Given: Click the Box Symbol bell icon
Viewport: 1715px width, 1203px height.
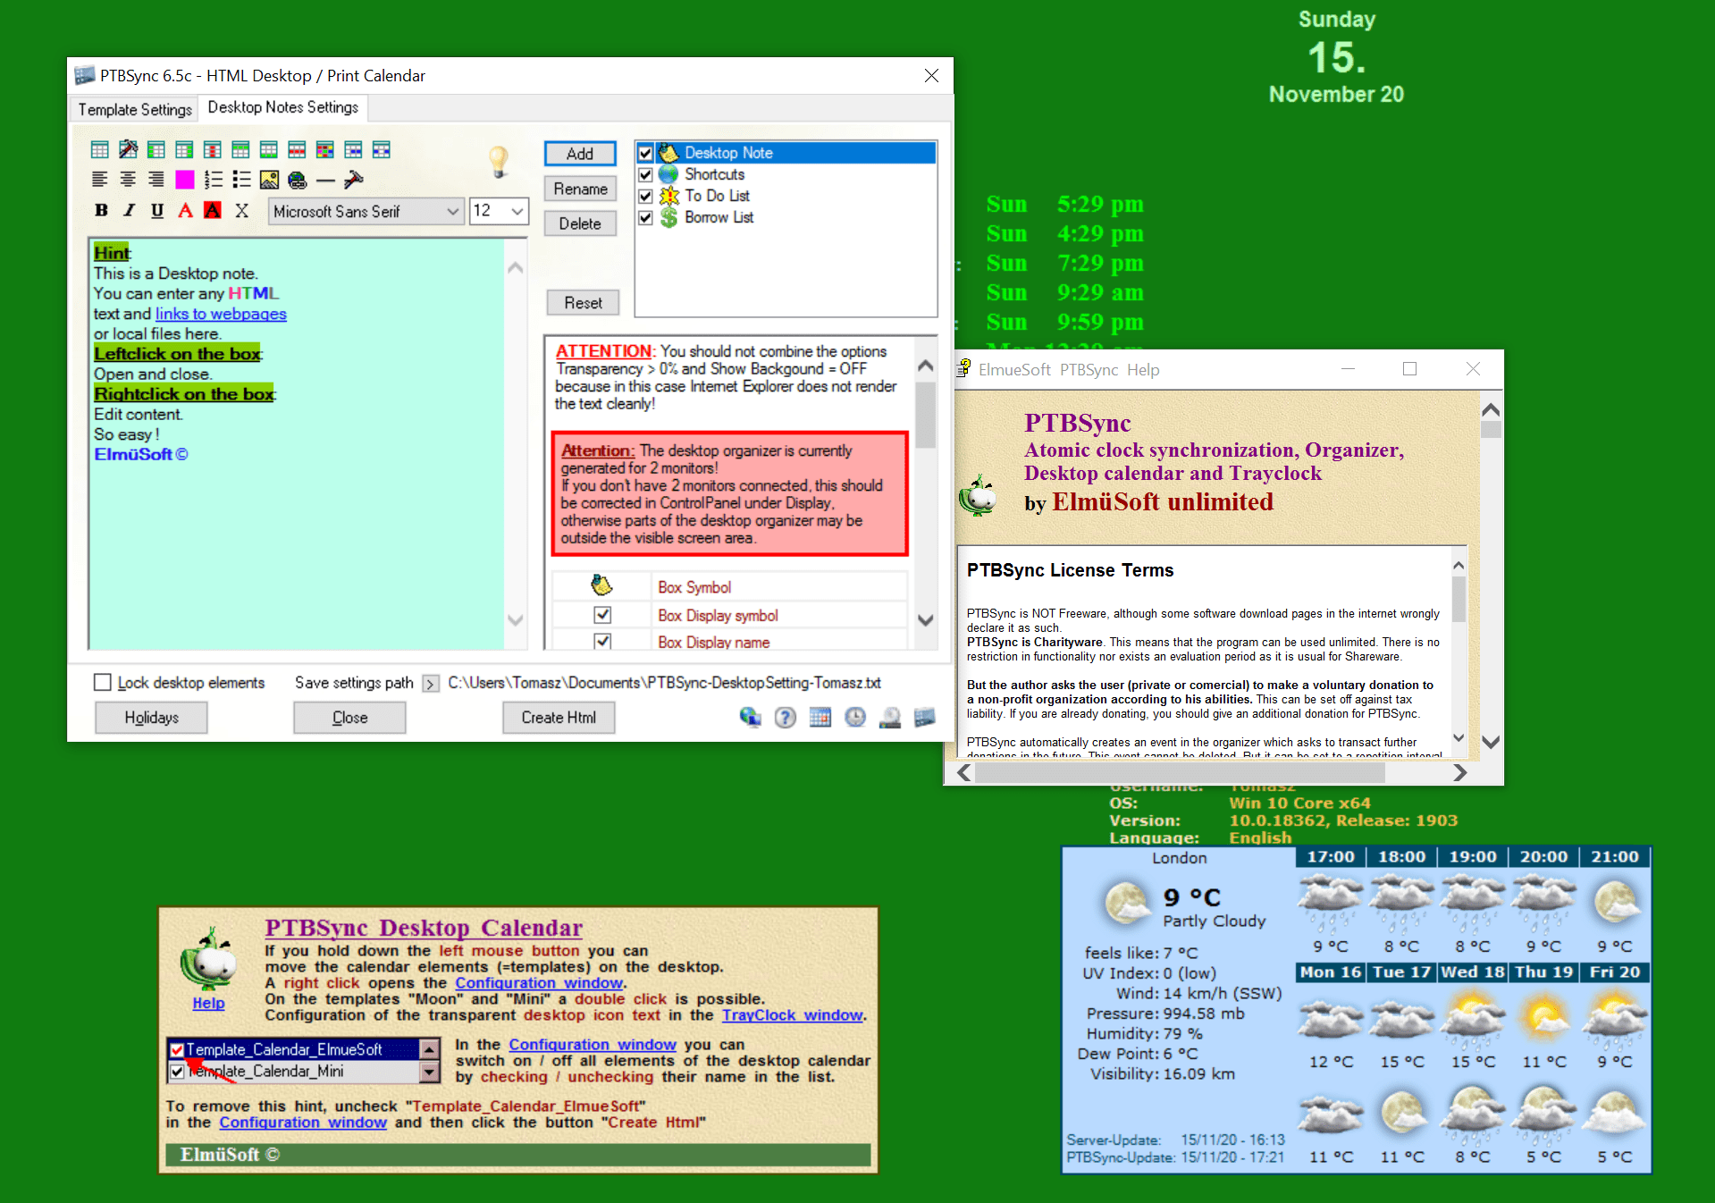Looking at the screenshot, I should 601,585.
